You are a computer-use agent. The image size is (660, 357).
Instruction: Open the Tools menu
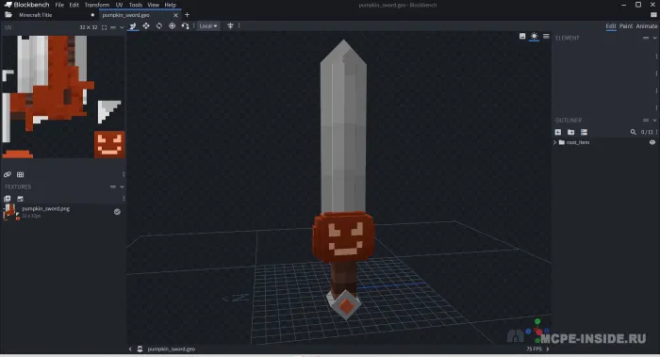[136, 5]
